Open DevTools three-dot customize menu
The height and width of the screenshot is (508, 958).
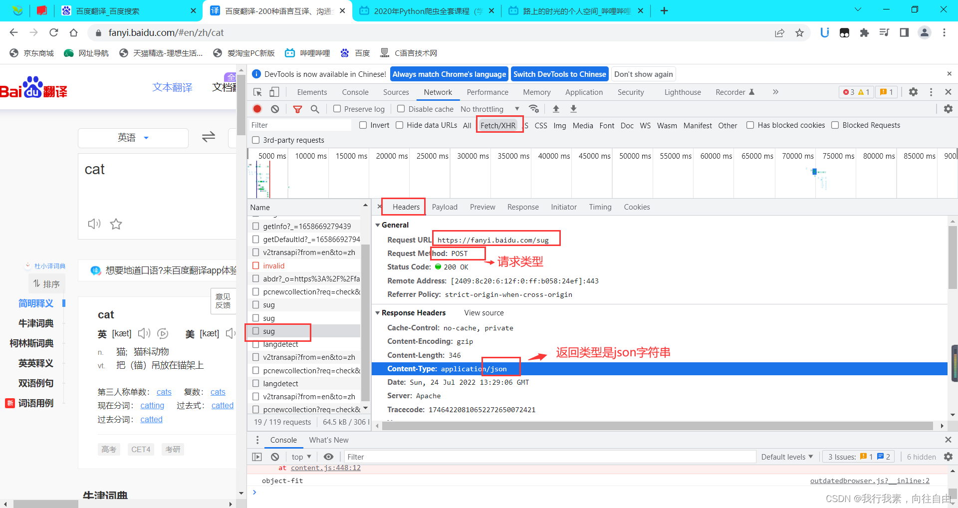click(931, 92)
